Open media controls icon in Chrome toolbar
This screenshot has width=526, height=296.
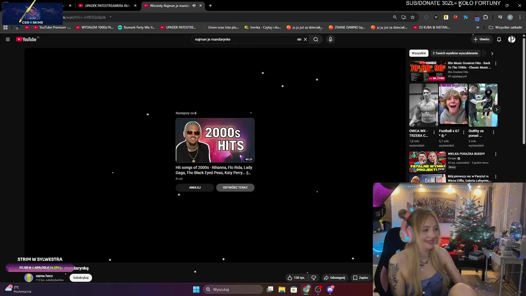point(500,17)
